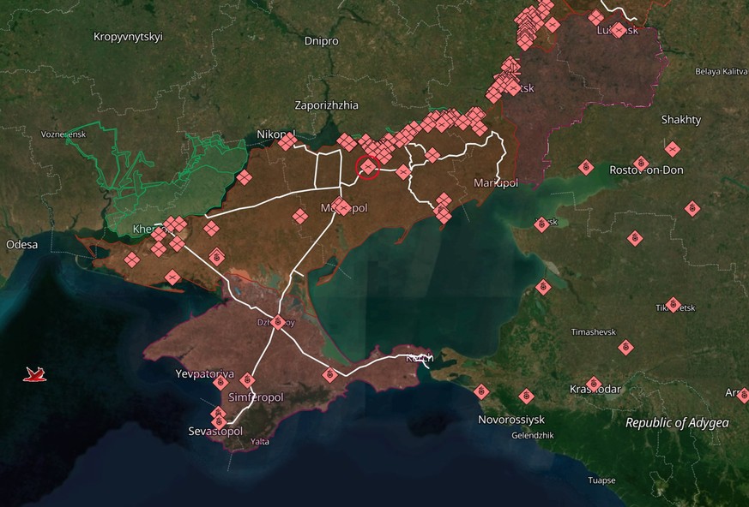Click the Kropyvnytskyi city label
The height and width of the screenshot is (507, 749).
pos(128,37)
